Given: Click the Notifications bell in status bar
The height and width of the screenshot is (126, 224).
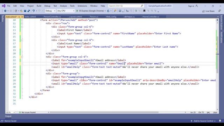Looking at the screenshot, I should (220, 121).
